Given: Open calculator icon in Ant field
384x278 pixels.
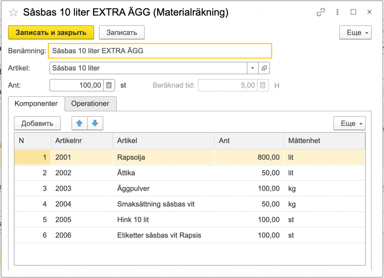Looking at the screenshot, I should pos(109,85).
